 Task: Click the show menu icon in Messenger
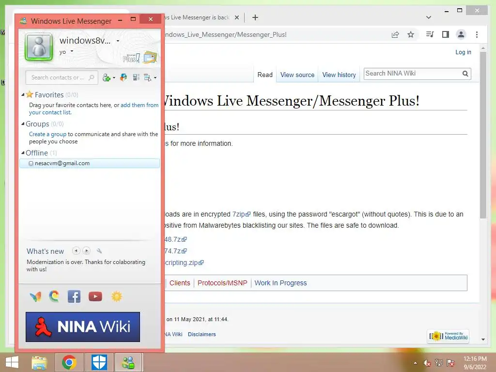pyautogui.click(x=147, y=77)
